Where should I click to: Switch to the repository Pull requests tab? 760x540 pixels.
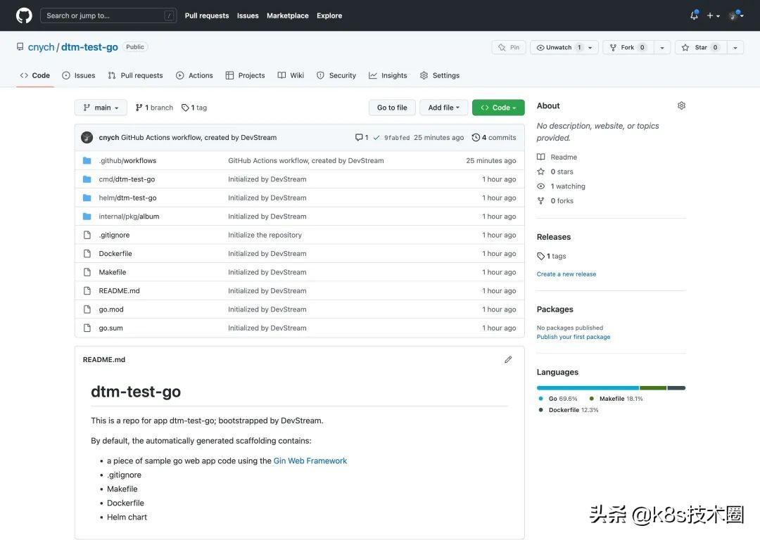point(135,75)
